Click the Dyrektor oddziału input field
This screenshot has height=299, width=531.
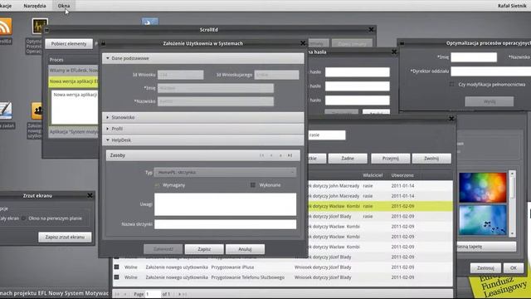[490, 71]
